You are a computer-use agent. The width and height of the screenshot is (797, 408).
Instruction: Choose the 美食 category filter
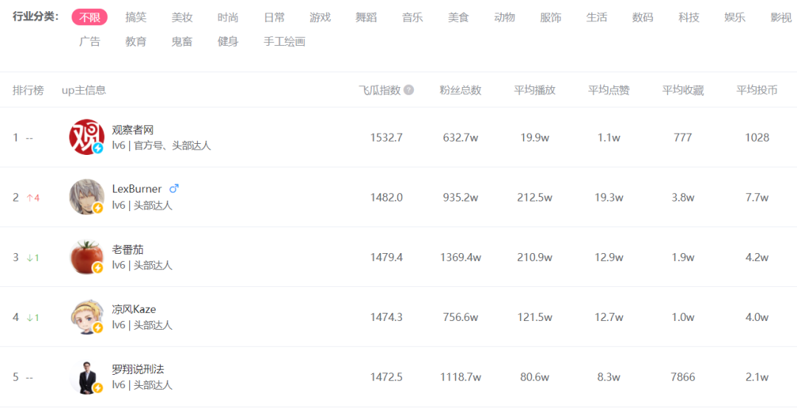(x=458, y=17)
